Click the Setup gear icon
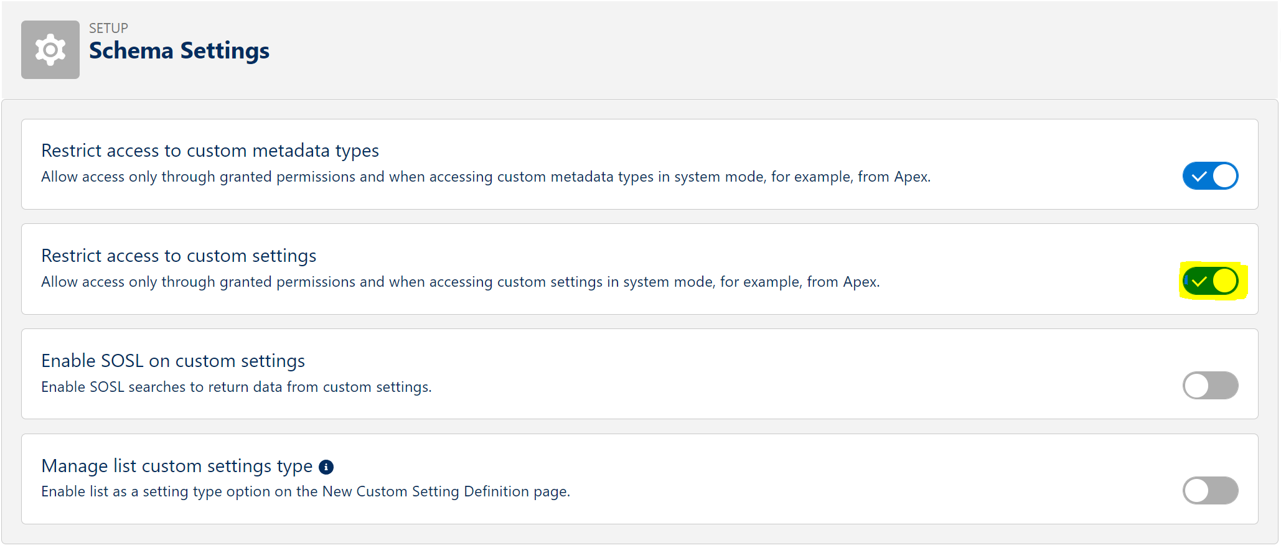The height and width of the screenshot is (548, 1281). [50, 50]
